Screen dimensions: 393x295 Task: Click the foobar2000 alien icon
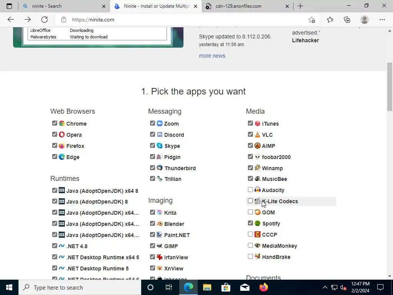(x=258, y=157)
